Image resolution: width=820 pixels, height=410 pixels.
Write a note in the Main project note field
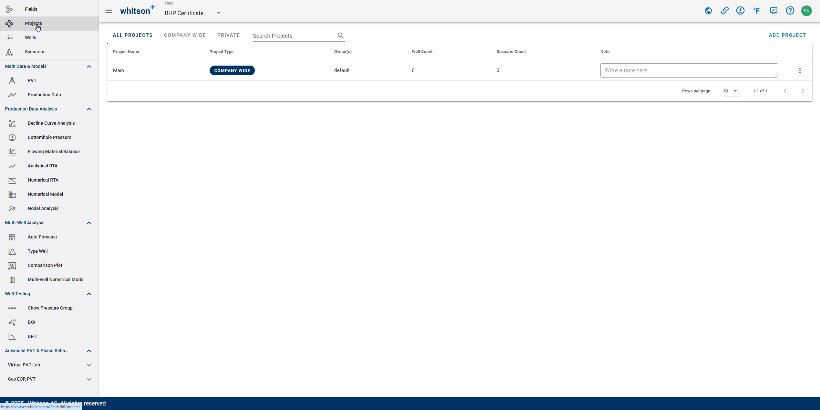688,70
